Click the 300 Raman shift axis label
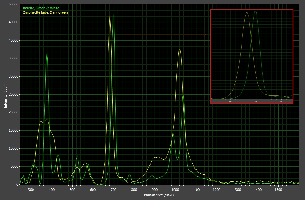 [x=31, y=190]
